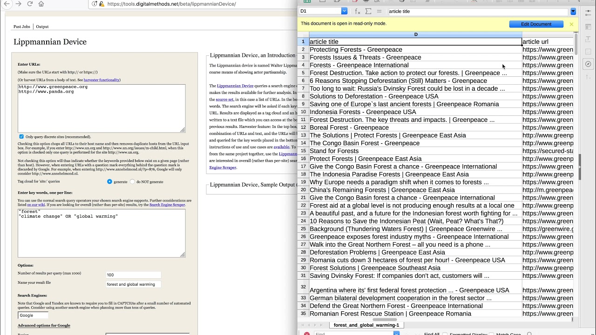Go to the first sheet tab arrow
The image size is (596, 335).
(x=302, y=325)
